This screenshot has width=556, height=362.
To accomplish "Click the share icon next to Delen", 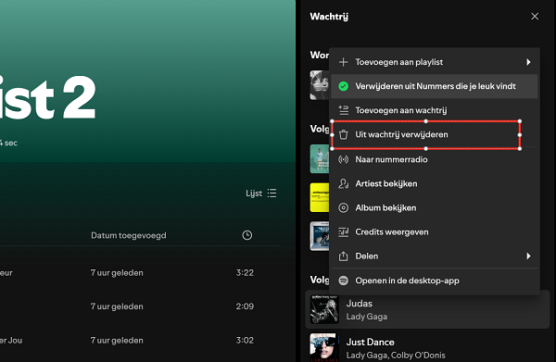I will 343,256.
